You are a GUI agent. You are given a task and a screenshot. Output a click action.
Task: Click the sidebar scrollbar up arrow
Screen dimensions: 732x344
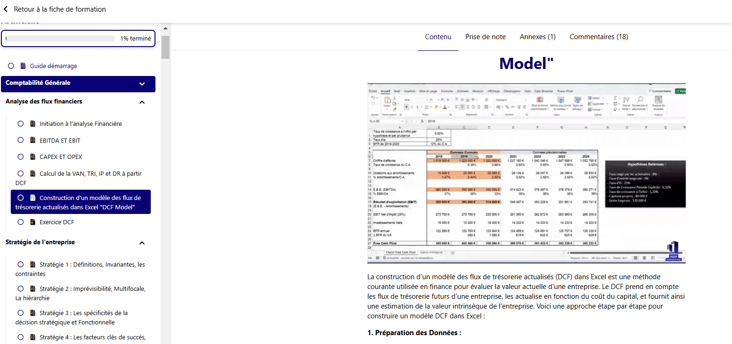[165, 28]
